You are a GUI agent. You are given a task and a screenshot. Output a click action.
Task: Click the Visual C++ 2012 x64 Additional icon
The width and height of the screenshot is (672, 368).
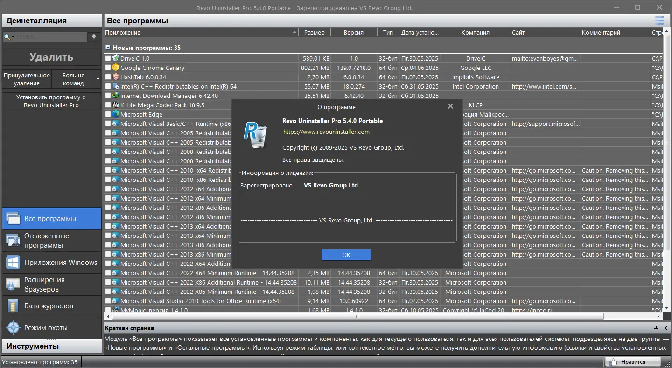click(115, 189)
